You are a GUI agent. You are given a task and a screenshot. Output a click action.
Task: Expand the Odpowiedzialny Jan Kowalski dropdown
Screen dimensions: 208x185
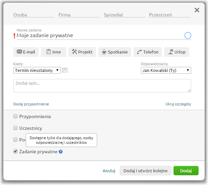[166, 70]
